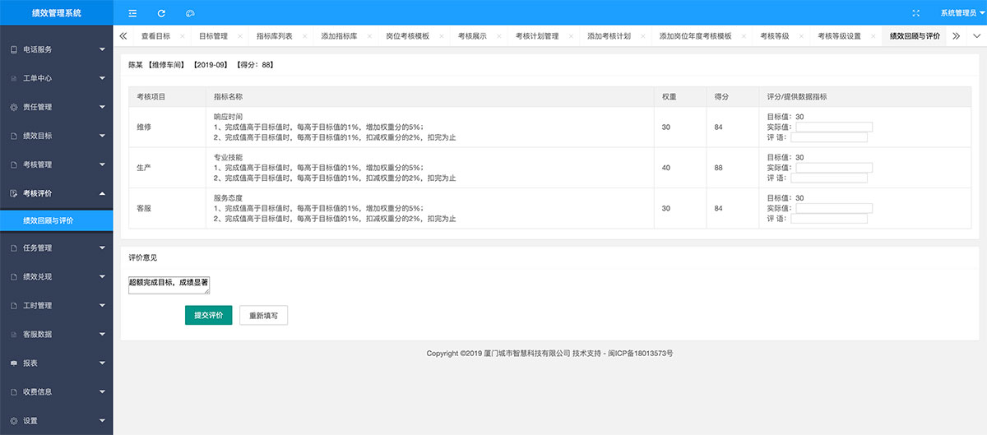The image size is (987, 435).
Task: Toggle fullscreen mode icon
Action: point(916,13)
